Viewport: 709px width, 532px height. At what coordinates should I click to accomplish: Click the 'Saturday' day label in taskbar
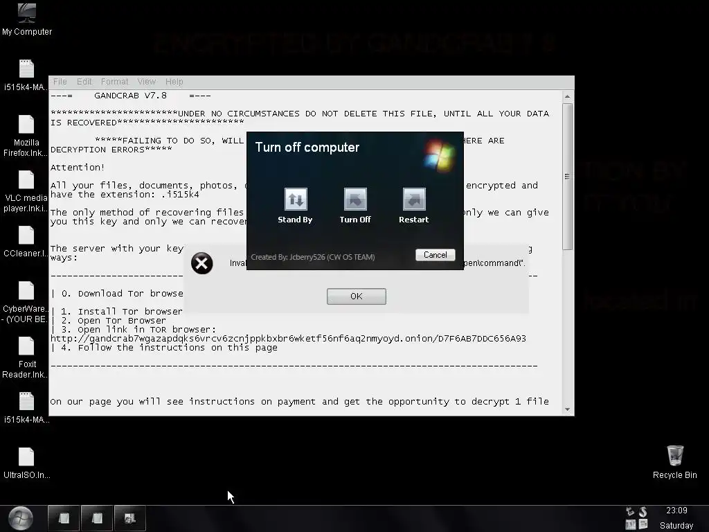tap(676, 525)
